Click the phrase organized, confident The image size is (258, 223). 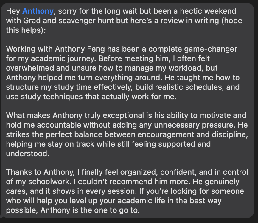pos(158,172)
